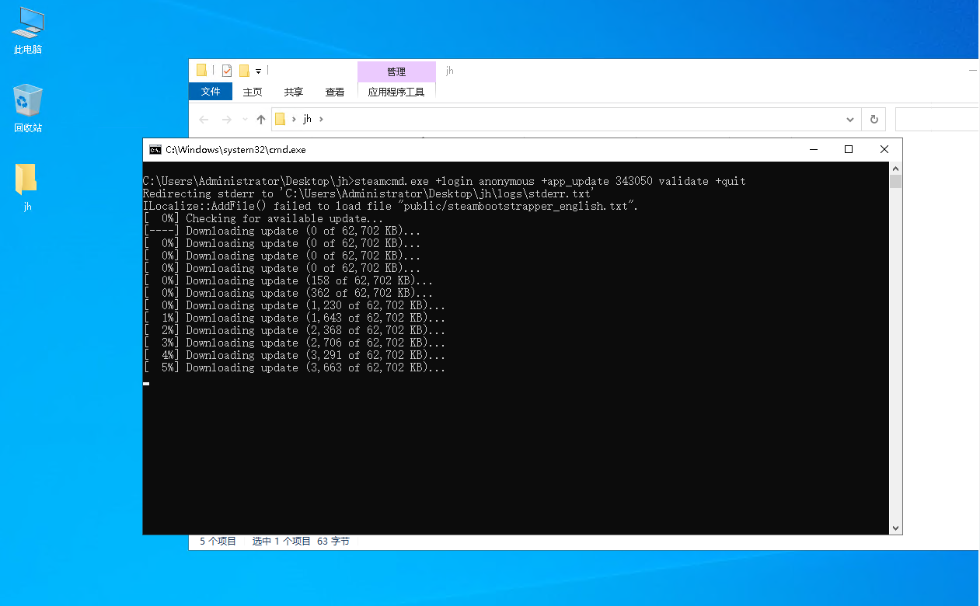Go forward using Explorer forward arrow

pos(227,120)
